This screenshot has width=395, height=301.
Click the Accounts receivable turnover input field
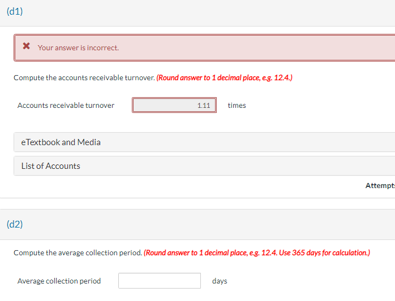pyautogui.click(x=174, y=105)
